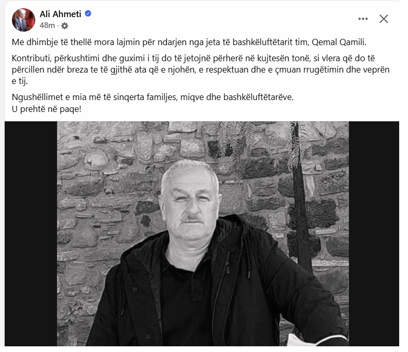Click the stone wall in photo background
Viewport: 408px width, 352px height.
click(x=104, y=182)
